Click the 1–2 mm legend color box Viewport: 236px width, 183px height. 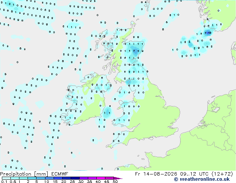(x=23, y=178)
